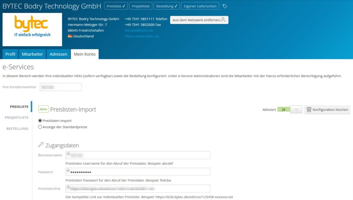Toggle the Preisliste button with checkmark
The height and width of the screenshot is (200, 353).
pyautogui.click(x=116, y=6)
